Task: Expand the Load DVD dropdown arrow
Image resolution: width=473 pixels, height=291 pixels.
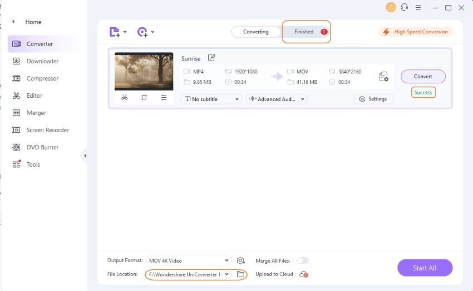Action: pos(152,32)
